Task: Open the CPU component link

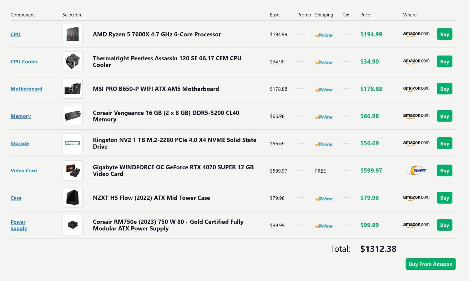Action: 16,34
